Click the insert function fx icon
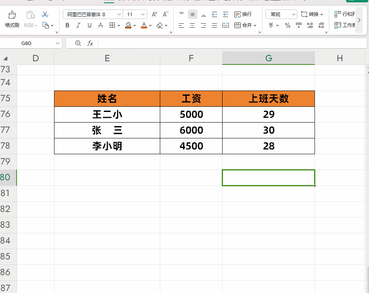The height and width of the screenshot is (293, 369). (90, 43)
